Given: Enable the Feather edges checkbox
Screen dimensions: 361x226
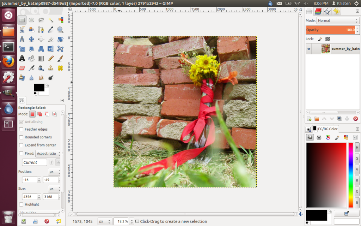Looking at the screenshot, I should [21, 129].
